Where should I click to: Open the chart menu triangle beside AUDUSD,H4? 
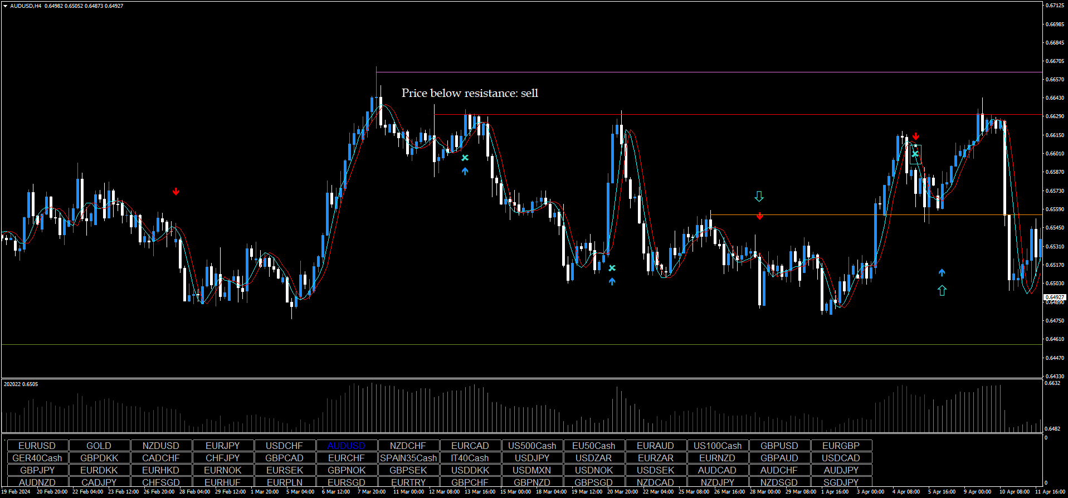click(x=6, y=6)
